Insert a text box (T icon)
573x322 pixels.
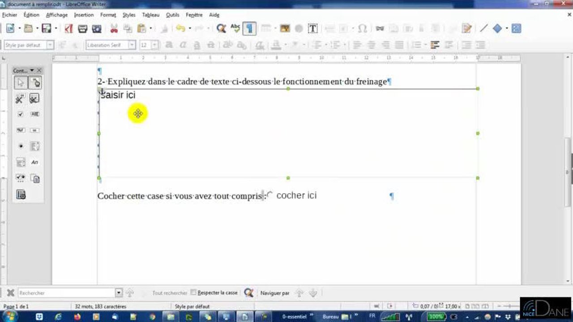click(313, 29)
